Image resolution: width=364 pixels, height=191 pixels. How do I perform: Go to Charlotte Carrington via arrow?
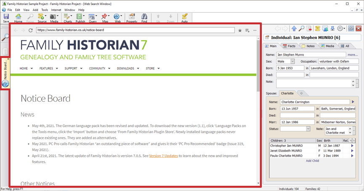[x=353, y=102]
